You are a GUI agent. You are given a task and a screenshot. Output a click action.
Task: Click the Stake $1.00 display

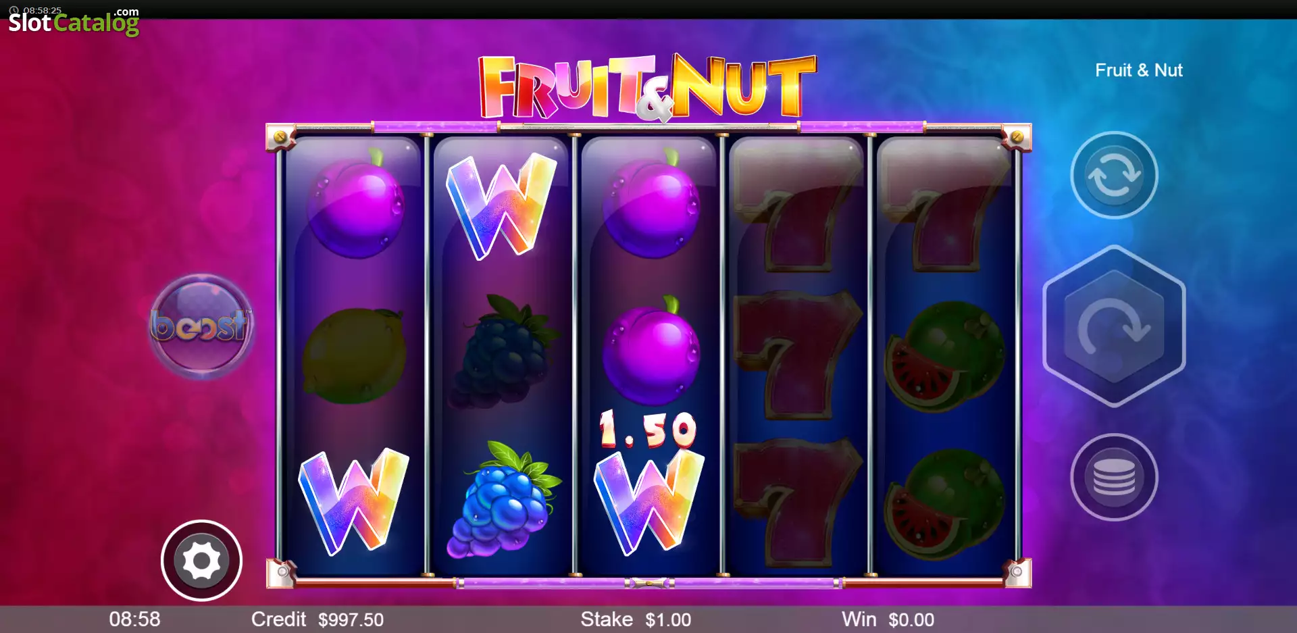(x=636, y=619)
